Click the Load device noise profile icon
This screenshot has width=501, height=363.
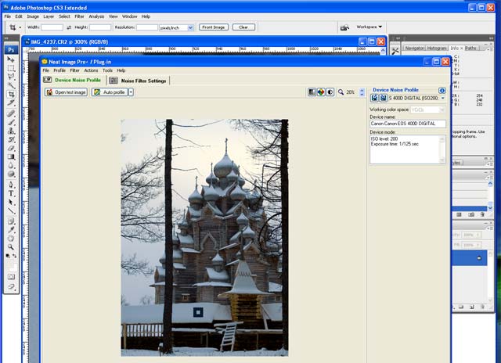point(376,98)
